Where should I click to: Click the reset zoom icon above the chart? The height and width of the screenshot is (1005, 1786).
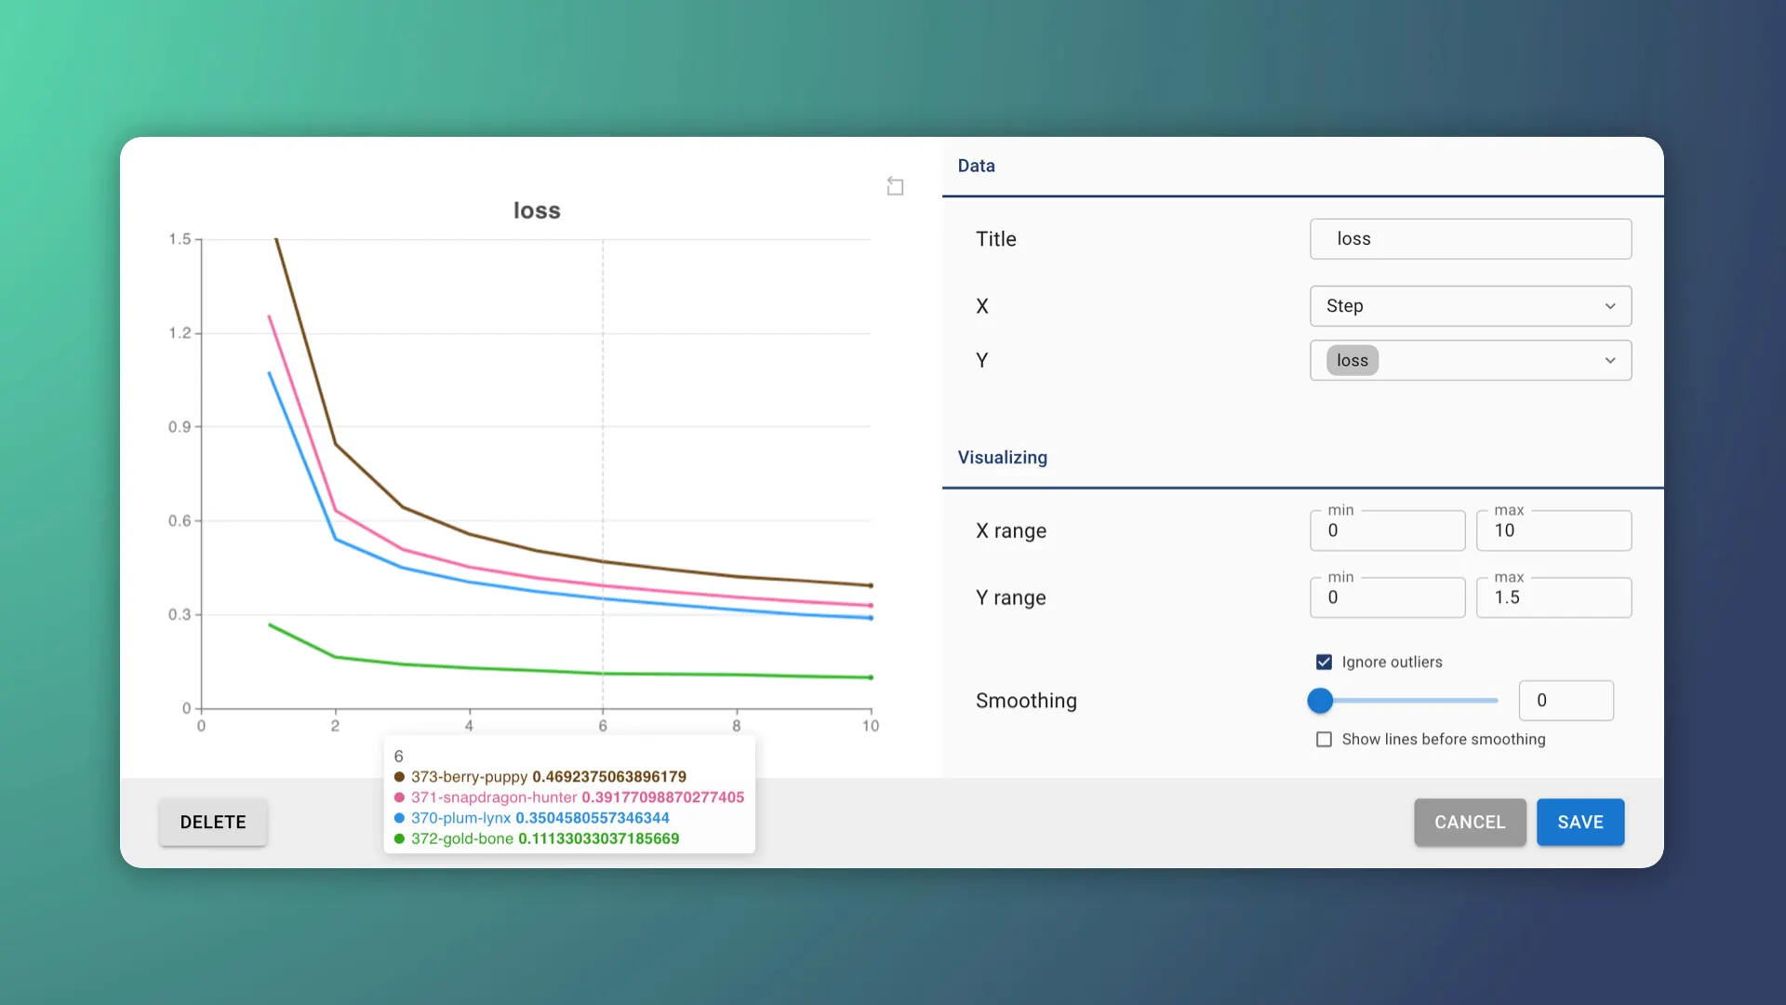click(895, 187)
